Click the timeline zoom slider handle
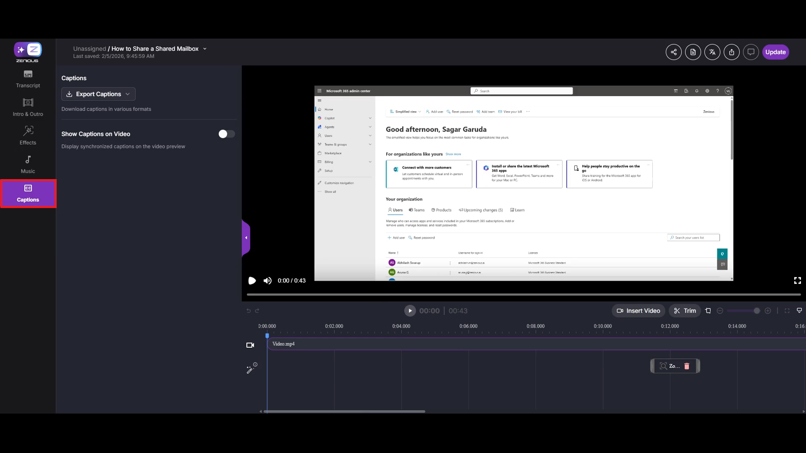Image resolution: width=806 pixels, height=453 pixels. pos(756,311)
